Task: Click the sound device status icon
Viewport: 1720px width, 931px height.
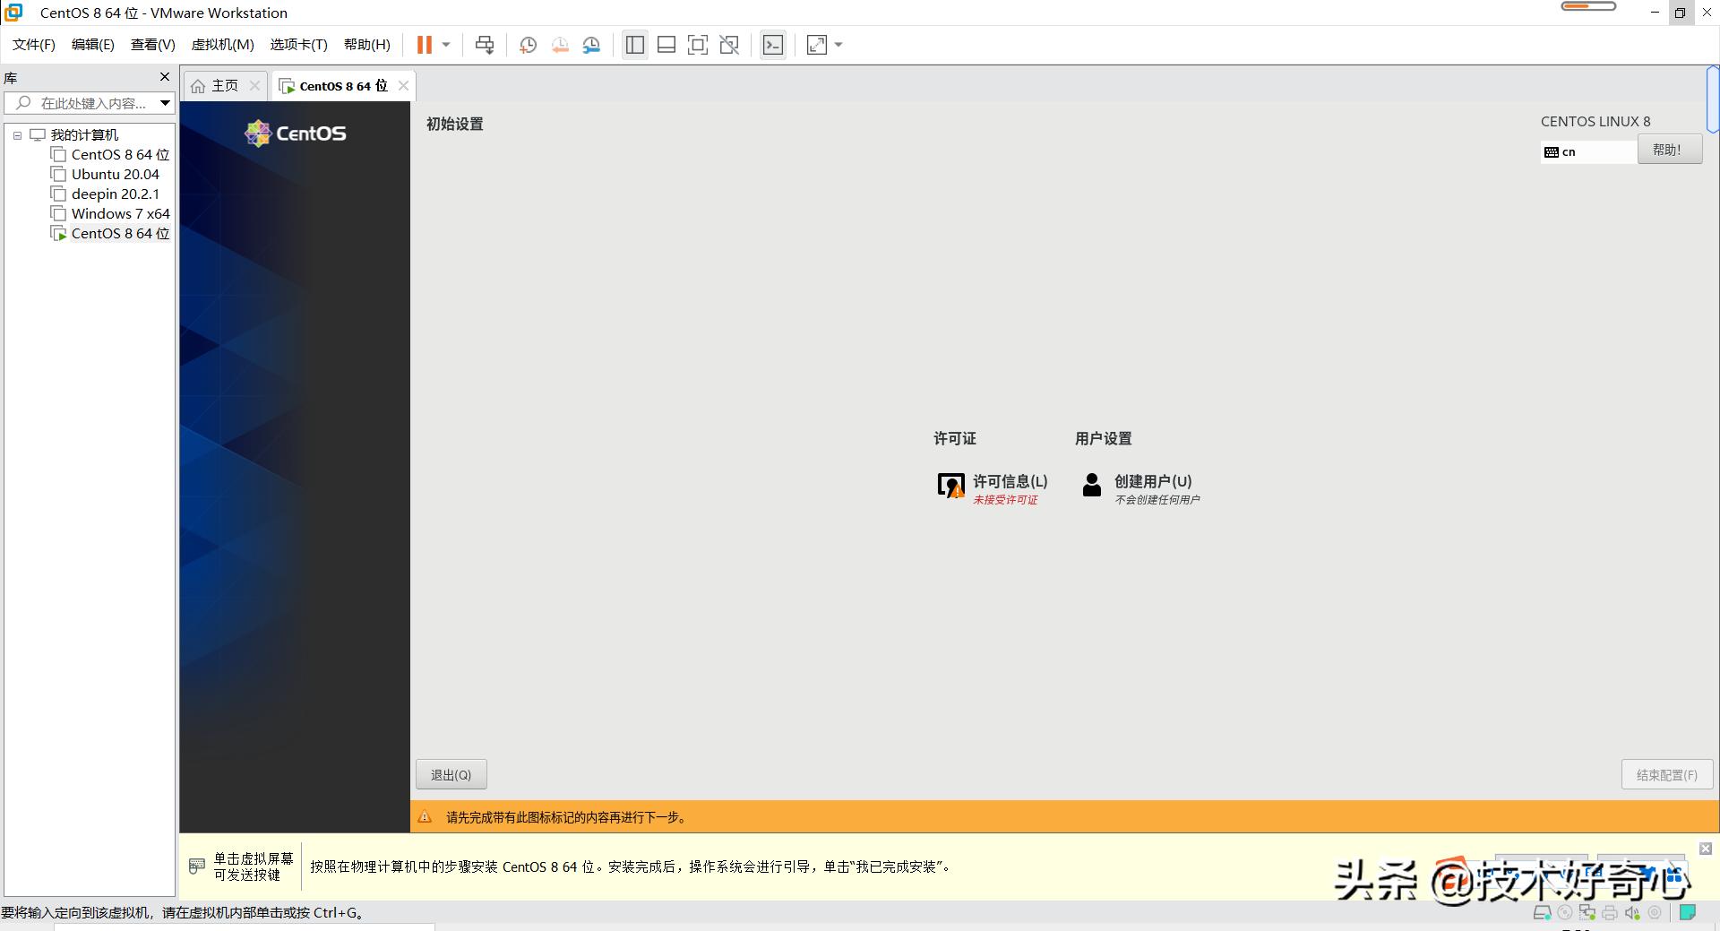Action: point(1633,912)
